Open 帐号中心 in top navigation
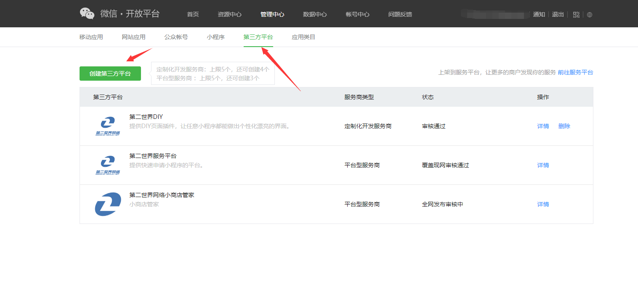This screenshot has height=308, width=638. [x=358, y=14]
